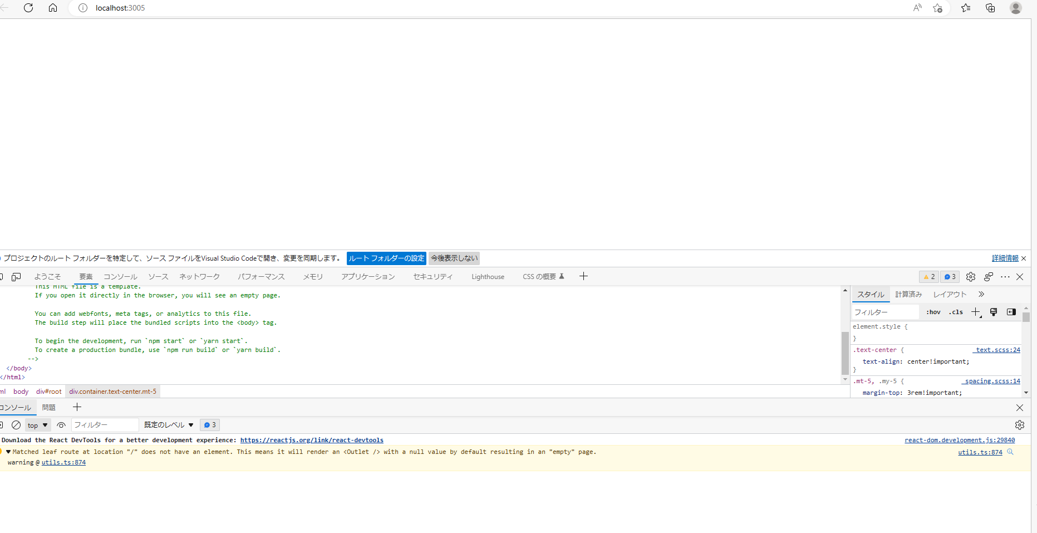Switch to the 計算済み styles tab

click(908, 295)
